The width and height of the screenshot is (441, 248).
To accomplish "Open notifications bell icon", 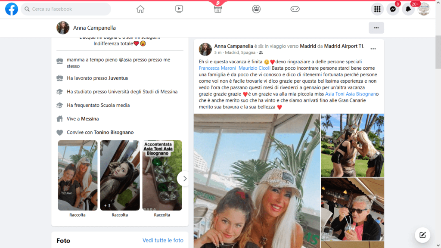I will coord(408,9).
